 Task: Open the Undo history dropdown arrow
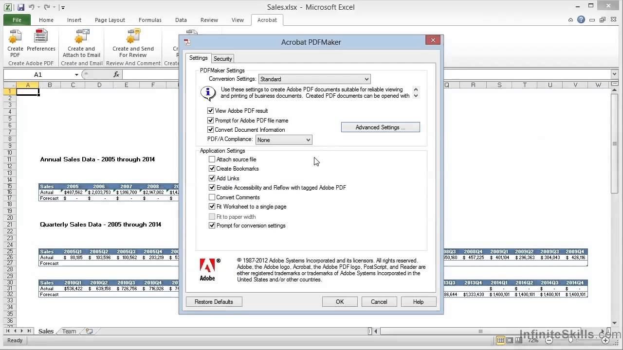pos(38,7)
